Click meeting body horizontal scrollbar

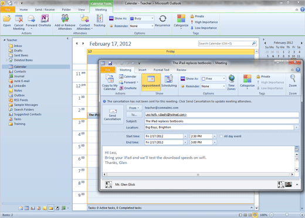(x=198, y=175)
